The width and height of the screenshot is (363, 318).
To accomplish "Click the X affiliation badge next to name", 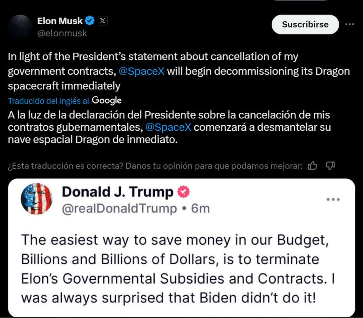I will coord(102,21).
